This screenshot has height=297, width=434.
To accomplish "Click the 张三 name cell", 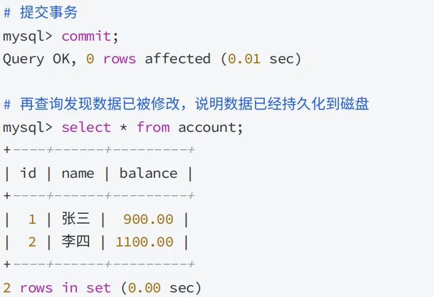I will [76, 218].
